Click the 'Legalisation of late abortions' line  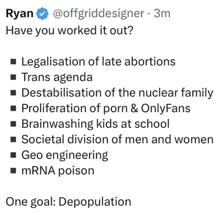98,62
